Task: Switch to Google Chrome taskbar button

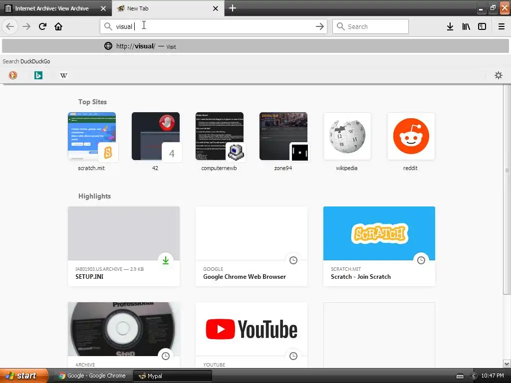Action: tap(92, 376)
